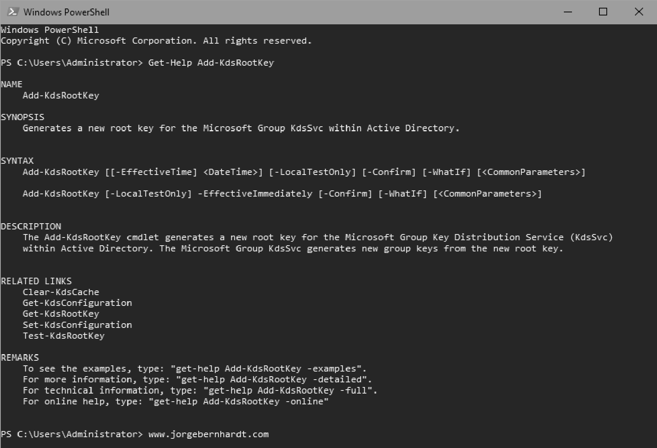657x448 pixels.
Task: Click the DESCRIPTION section heading text
Action: click(31, 226)
